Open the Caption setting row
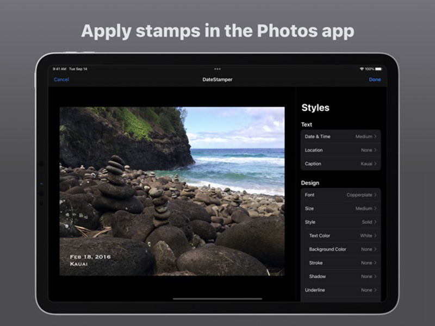Image resolution: width=435 pixels, height=326 pixels. tap(341, 164)
